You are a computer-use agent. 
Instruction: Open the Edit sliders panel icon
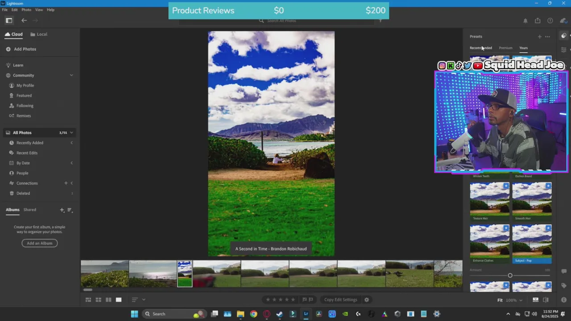pyautogui.click(x=564, y=49)
